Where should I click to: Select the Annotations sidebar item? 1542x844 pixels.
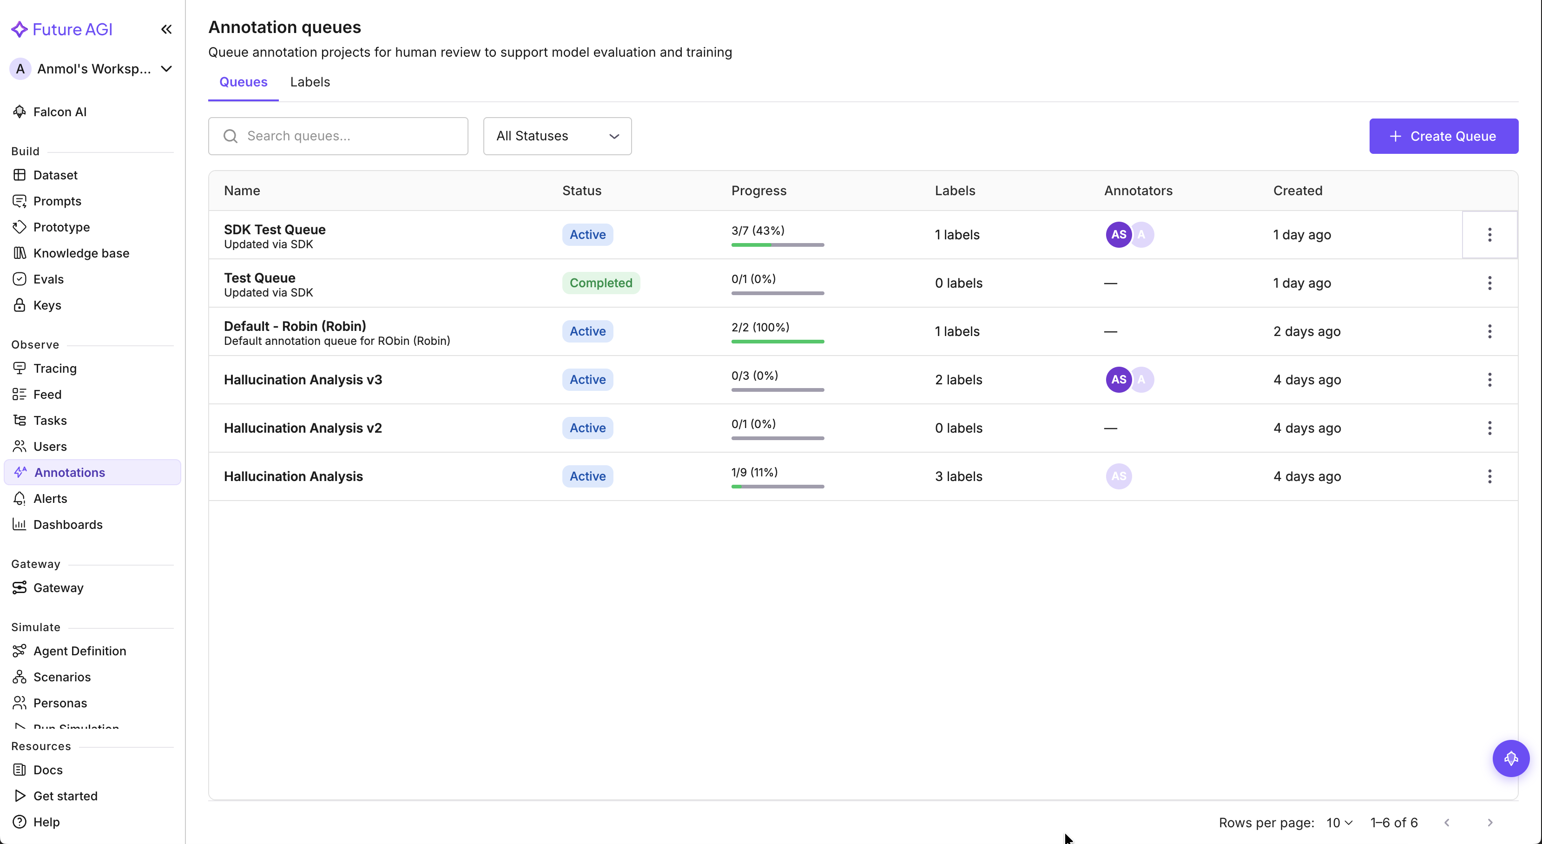(70, 472)
